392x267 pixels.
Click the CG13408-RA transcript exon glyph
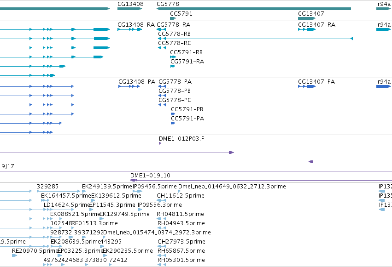coord(130,29)
